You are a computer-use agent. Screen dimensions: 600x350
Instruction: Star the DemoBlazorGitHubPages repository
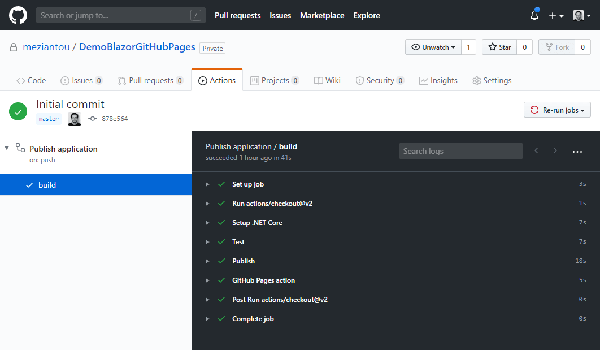[x=499, y=47]
